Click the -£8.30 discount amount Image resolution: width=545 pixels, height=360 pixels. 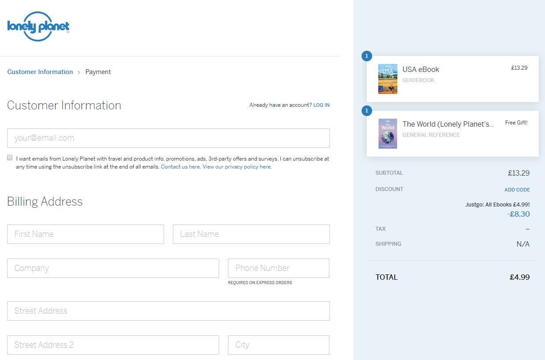click(519, 214)
